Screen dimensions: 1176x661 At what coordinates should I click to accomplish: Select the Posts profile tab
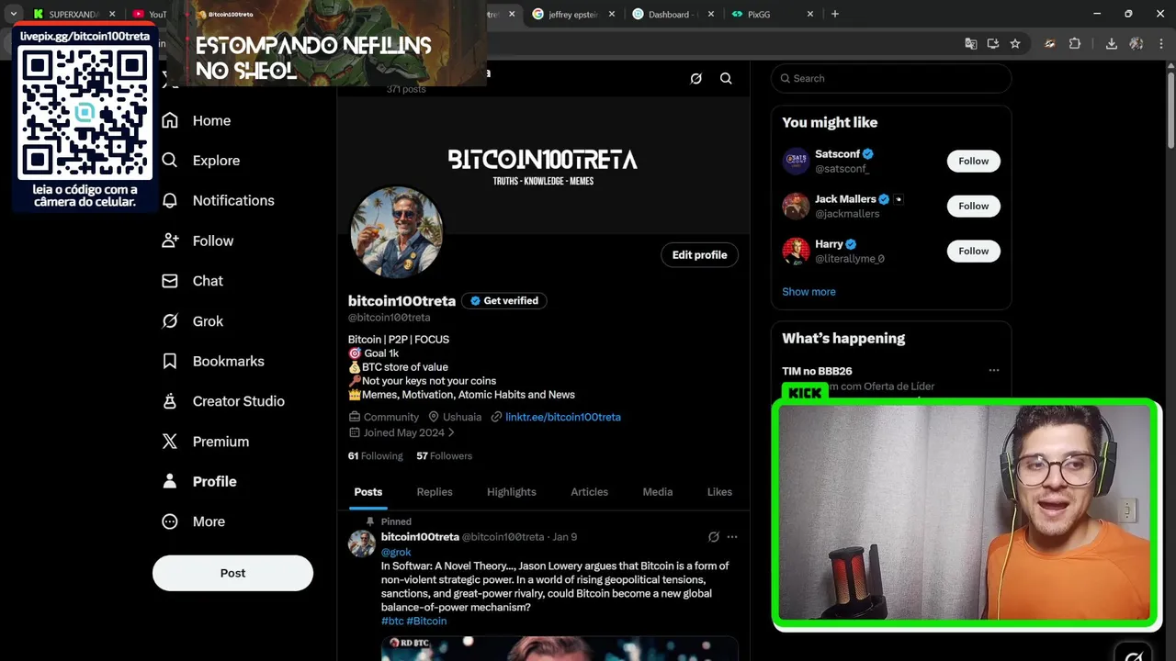pos(368,492)
